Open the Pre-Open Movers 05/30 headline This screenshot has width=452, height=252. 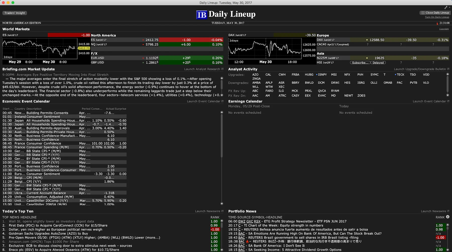point(84,237)
